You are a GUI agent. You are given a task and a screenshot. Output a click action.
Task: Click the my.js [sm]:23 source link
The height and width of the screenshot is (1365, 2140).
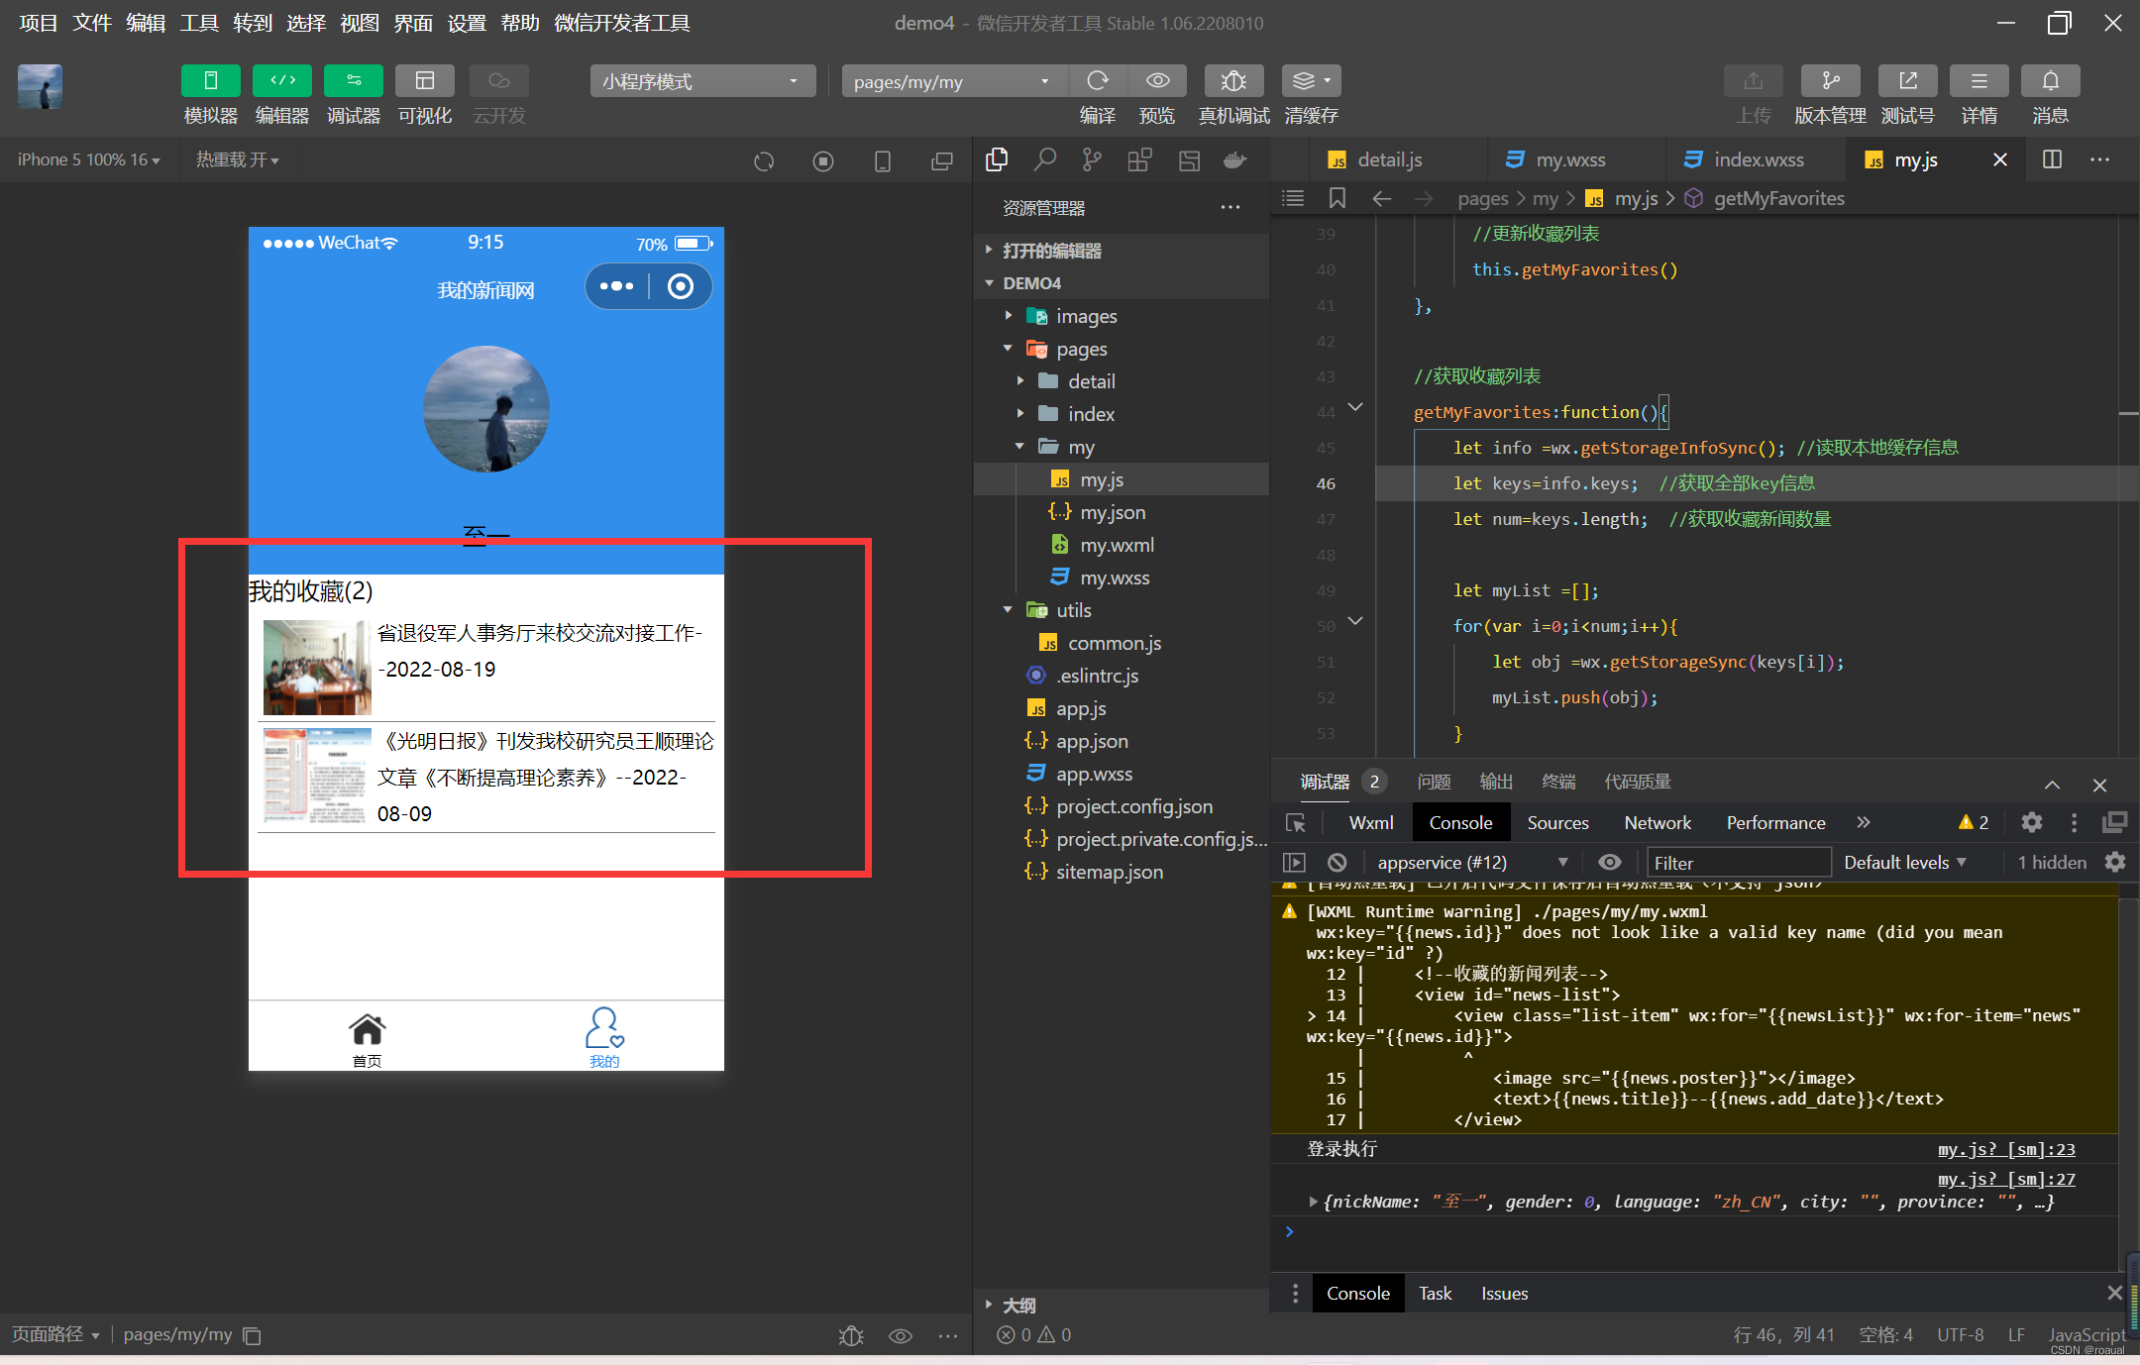click(2005, 1149)
